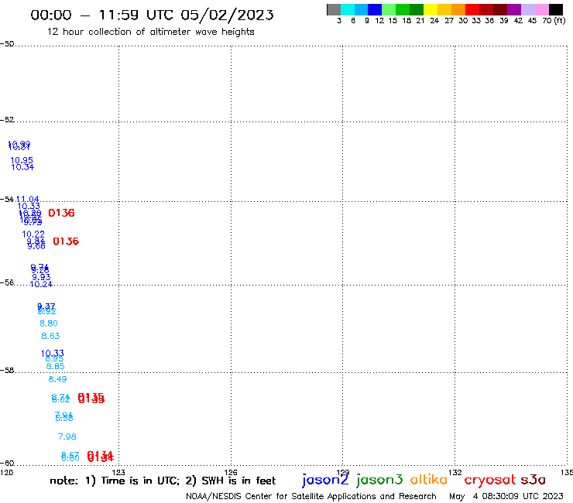Screen dimensions: 573x503
Task: Click the light green legend swatch for 12-15 ft
Action: pyautogui.click(x=389, y=9)
